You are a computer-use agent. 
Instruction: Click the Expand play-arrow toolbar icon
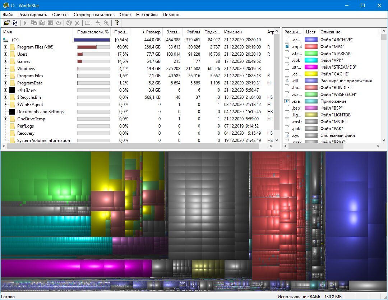tap(26, 23)
